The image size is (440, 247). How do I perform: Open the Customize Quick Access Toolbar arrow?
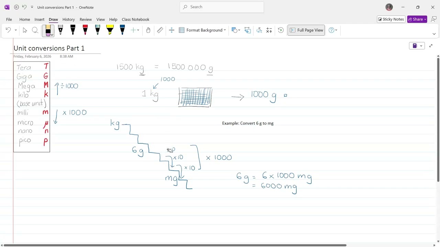(x=32, y=7)
